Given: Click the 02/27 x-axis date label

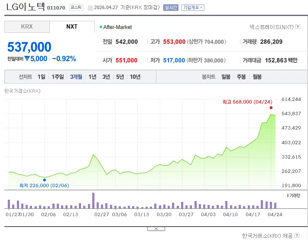Looking at the screenshot, I should [101, 214].
